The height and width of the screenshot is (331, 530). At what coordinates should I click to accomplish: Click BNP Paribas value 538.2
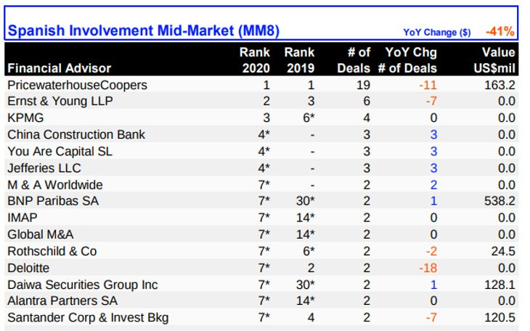click(500, 201)
